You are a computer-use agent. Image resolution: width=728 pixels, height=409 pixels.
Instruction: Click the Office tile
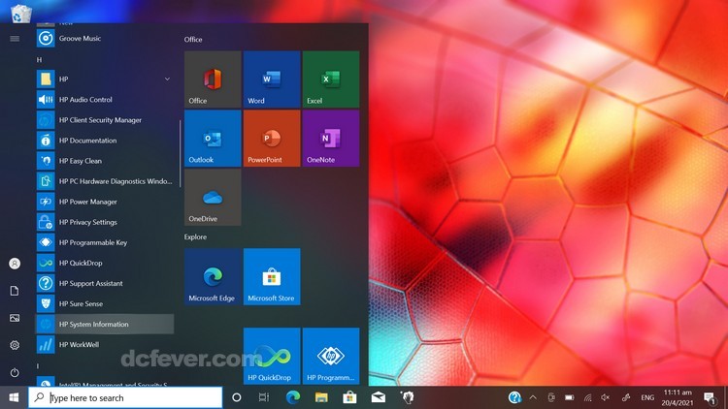coord(213,79)
